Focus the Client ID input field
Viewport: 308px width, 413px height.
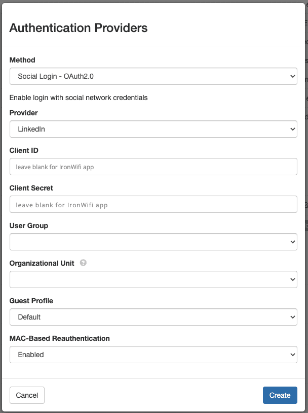153,167
